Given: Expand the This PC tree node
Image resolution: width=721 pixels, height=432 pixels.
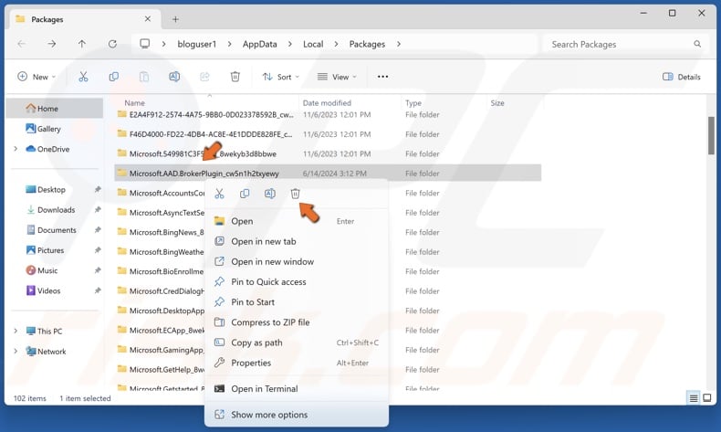Looking at the screenshot, I should click(16, 331).
